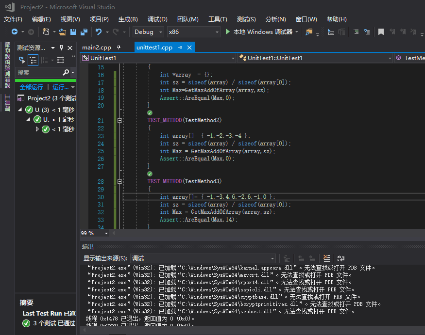Click the undo arrow icon
Image resolution: width=425 pixels, height=335 pixels.
click(x=99, y=32)
